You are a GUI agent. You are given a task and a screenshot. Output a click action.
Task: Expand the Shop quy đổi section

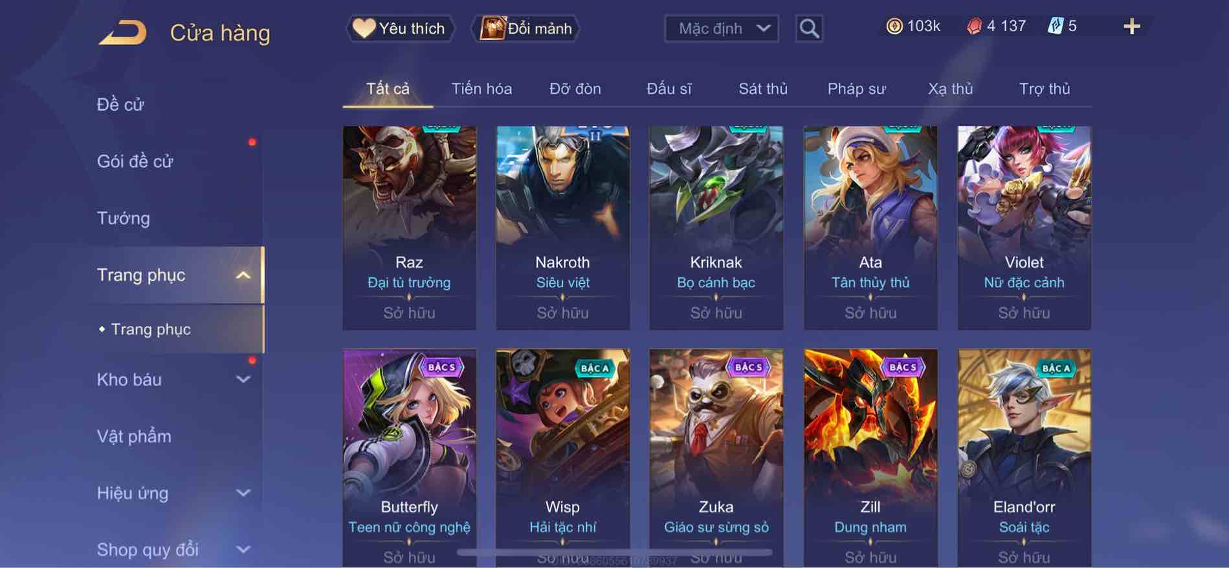tap(243, 549)
